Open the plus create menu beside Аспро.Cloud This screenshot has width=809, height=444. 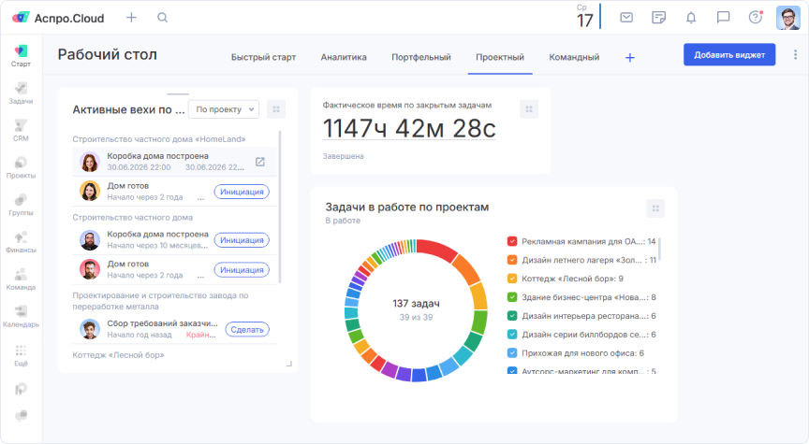point(131,18)
